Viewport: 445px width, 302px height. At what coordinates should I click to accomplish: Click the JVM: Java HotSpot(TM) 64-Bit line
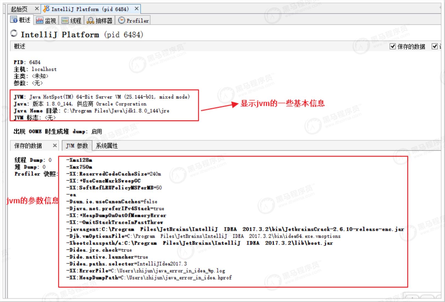(x=102, y=97)
